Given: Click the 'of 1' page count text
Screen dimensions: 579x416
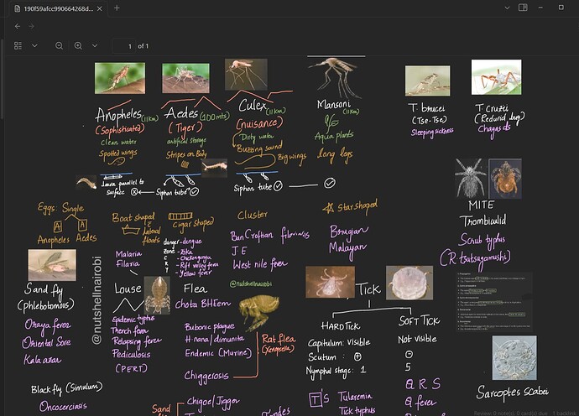Looking at the screenshot, I should tap(143, 46).
